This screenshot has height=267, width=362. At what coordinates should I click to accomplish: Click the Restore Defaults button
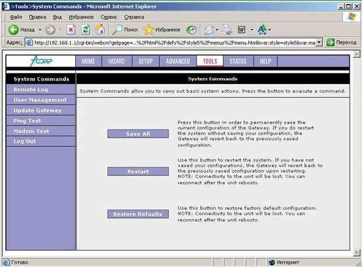point(138,214)
